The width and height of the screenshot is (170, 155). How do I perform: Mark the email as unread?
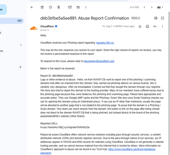(x=70, y=7)
